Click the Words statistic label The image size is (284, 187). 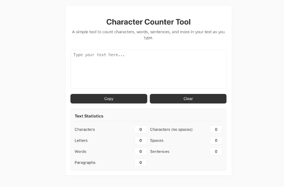[80, 152]
